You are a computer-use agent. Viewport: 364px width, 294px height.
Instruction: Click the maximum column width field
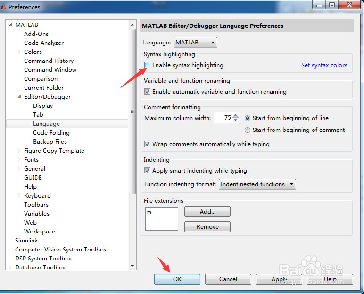point(223,118)
